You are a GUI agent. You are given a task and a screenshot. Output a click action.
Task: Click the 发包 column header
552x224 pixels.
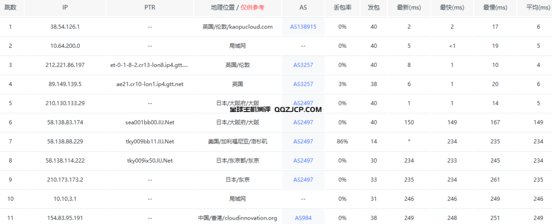[x=373, y=8]
